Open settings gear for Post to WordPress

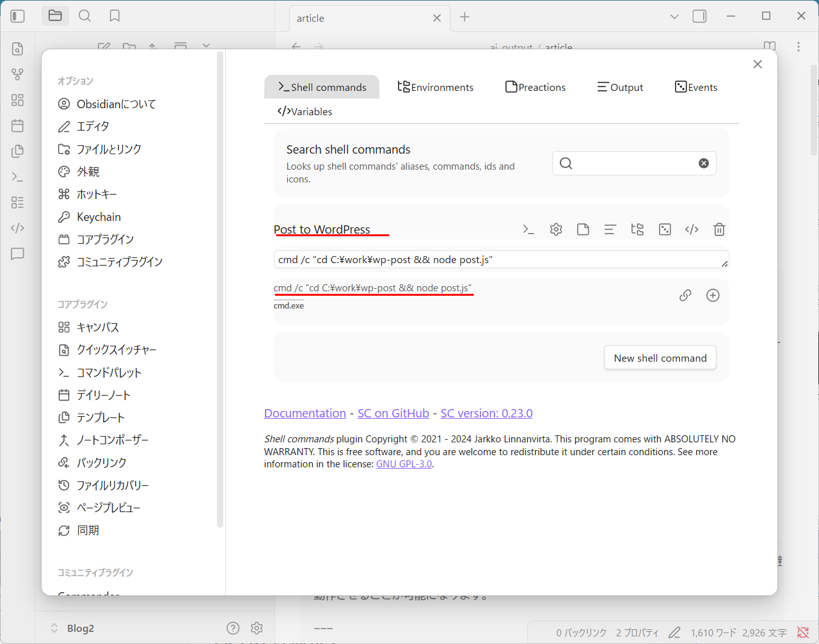556,229
